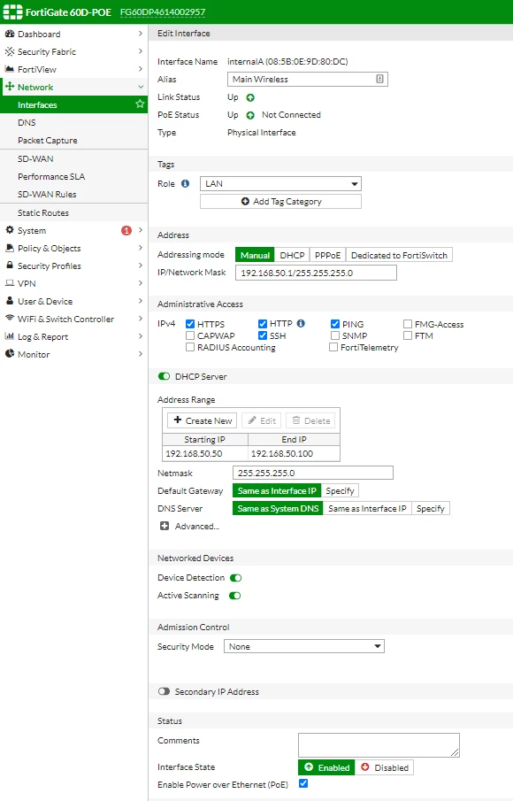Click Create New address range button
The image size is (513, 801).
coord(203,420)
